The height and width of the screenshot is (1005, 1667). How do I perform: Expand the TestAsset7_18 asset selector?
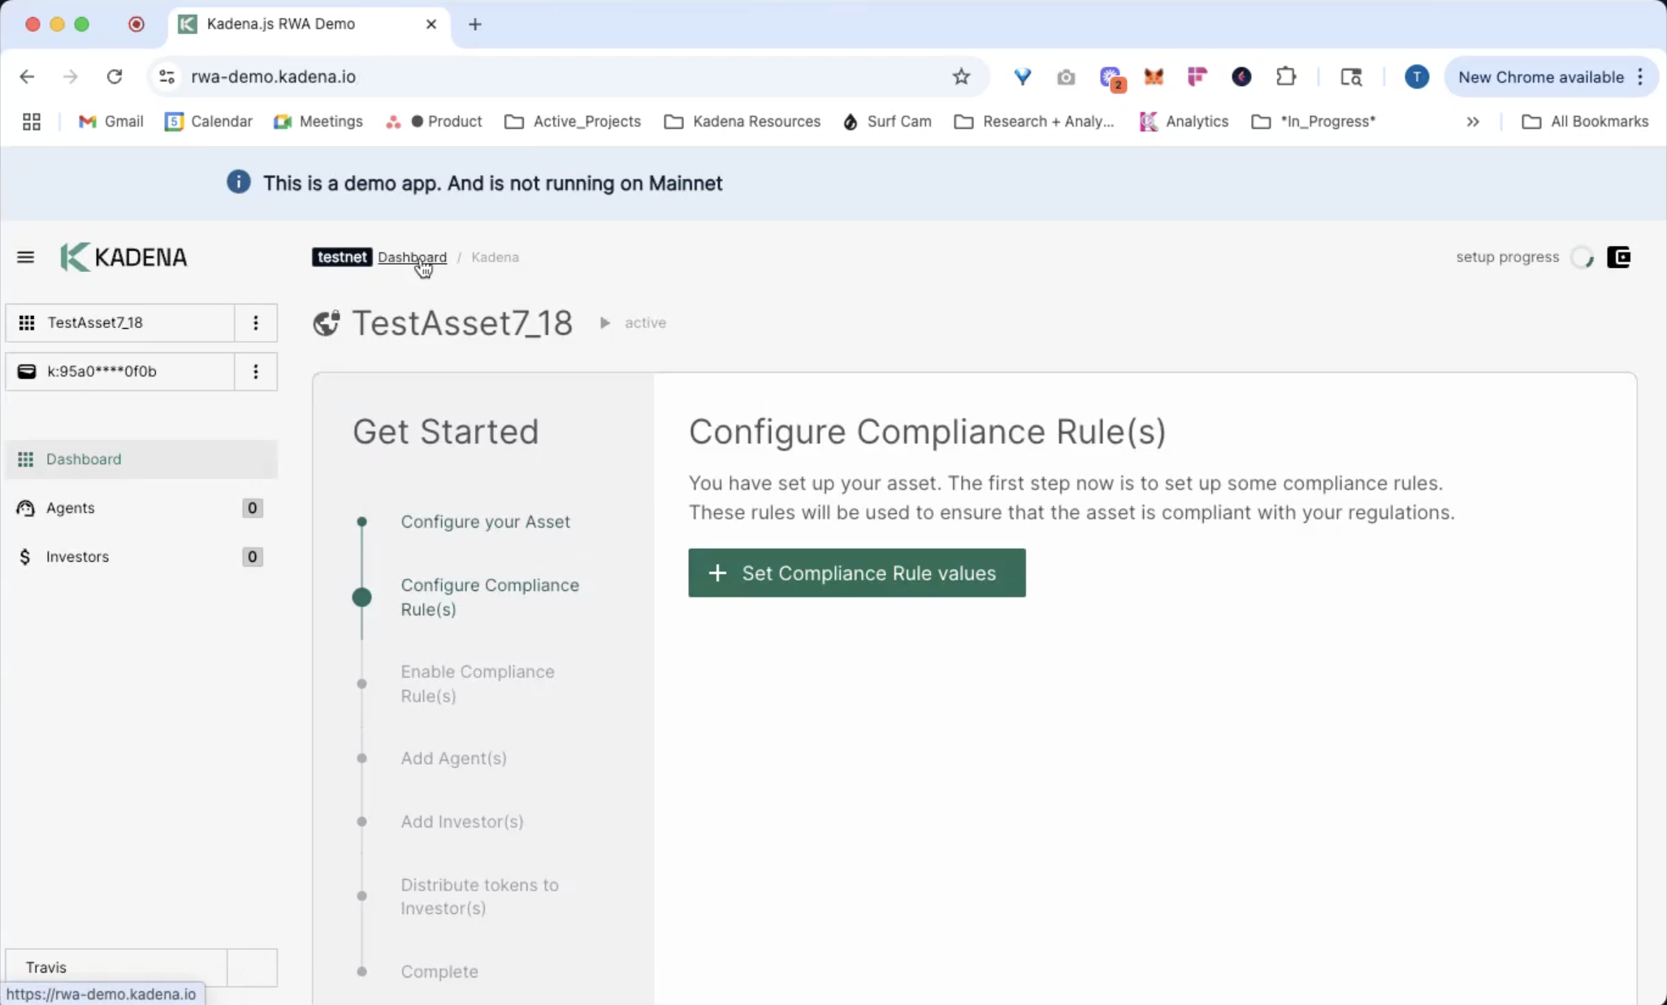click(120, 323)
